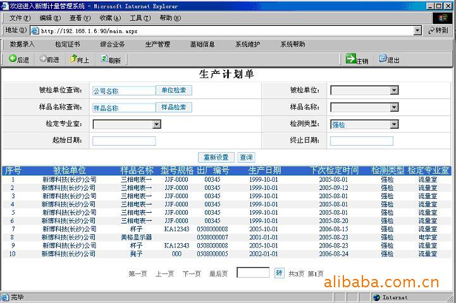Open the 生产管理 menu

157,44
